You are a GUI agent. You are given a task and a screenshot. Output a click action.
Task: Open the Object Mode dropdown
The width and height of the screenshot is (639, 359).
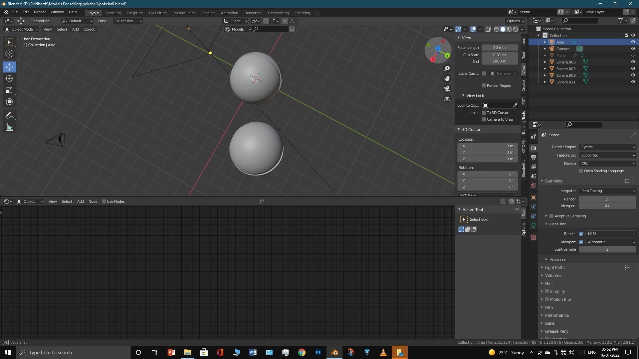tap(21, 29)
